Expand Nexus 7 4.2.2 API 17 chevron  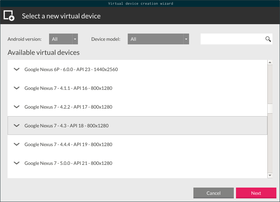(17, 107)
